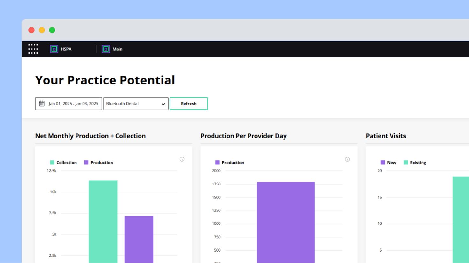
Task: Click the purple bar in Production Per Provider Day
Action: coord(285,222)
